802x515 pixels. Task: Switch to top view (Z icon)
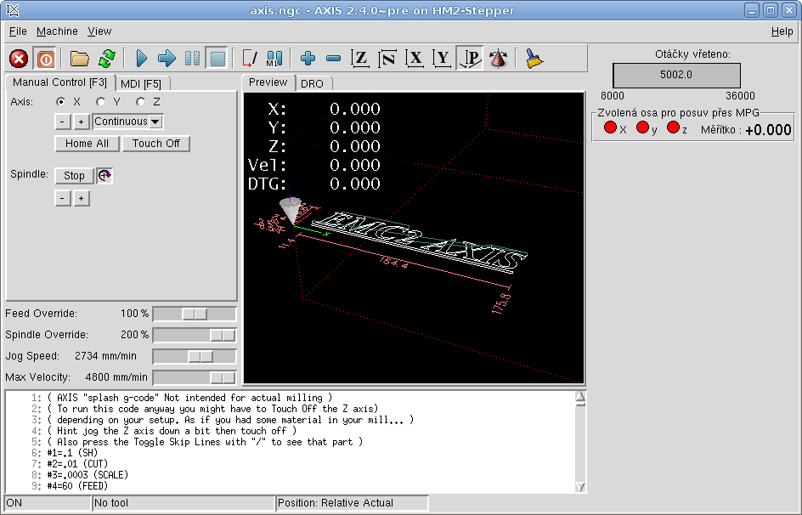pyautogui.click(x=361, y=59)
